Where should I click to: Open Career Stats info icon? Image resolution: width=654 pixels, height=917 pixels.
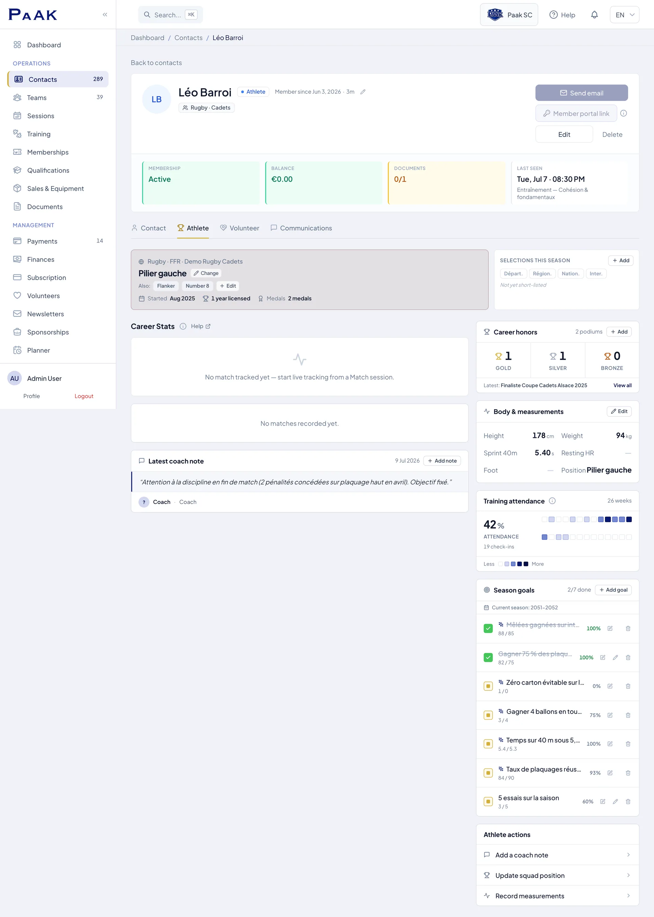tap(183, 326)
